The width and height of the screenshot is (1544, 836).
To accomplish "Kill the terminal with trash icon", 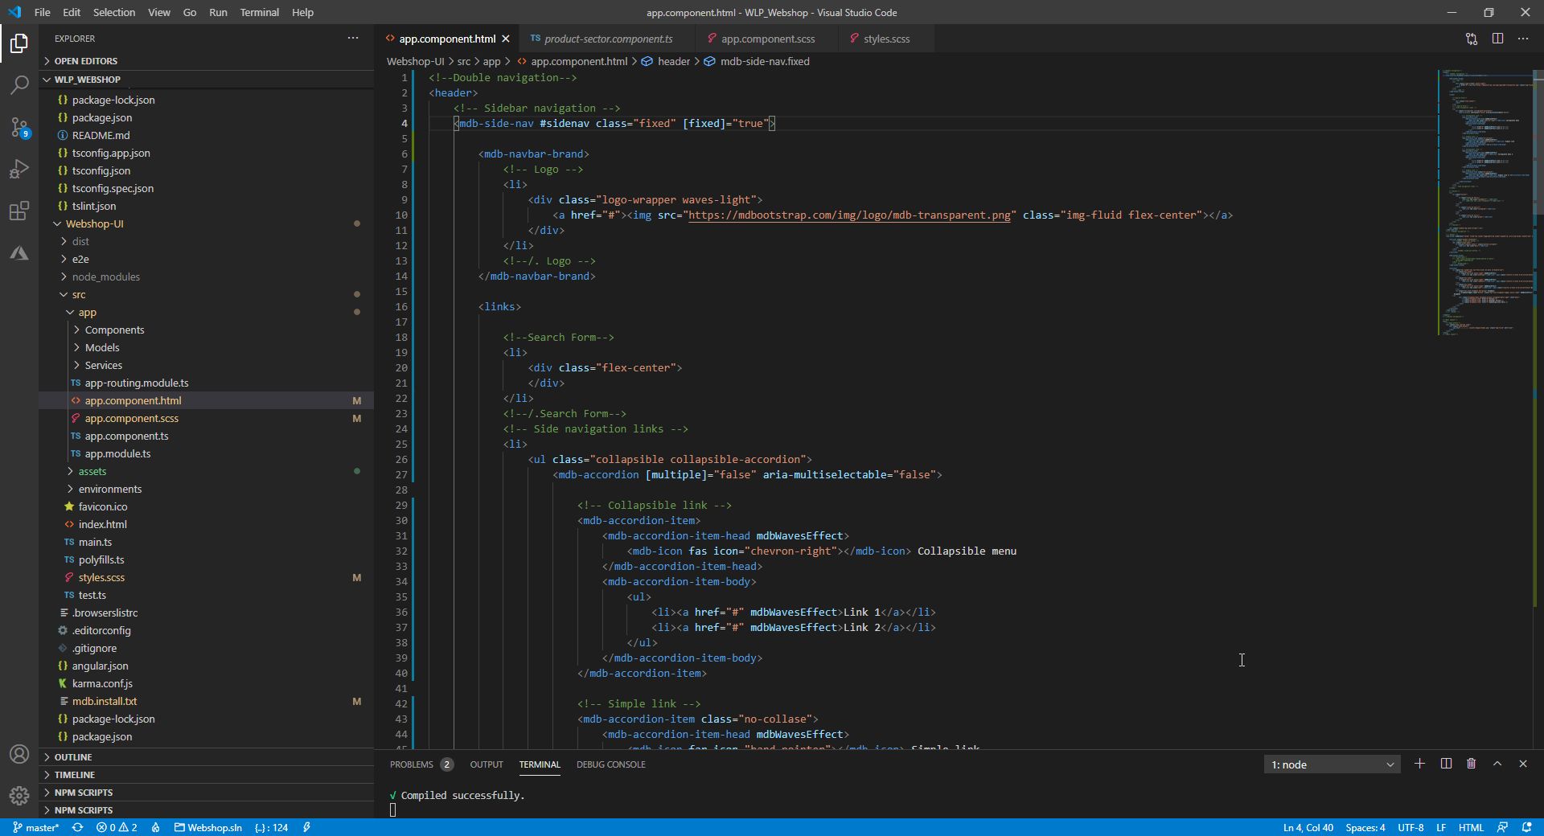I will [x=1472, y=764].
